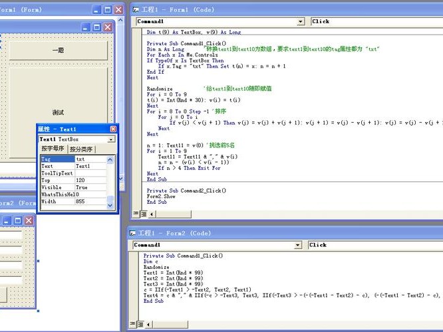443x332 pixels.
Task: Click the Private Sub Command2_Click line
Action: (186, 191)
